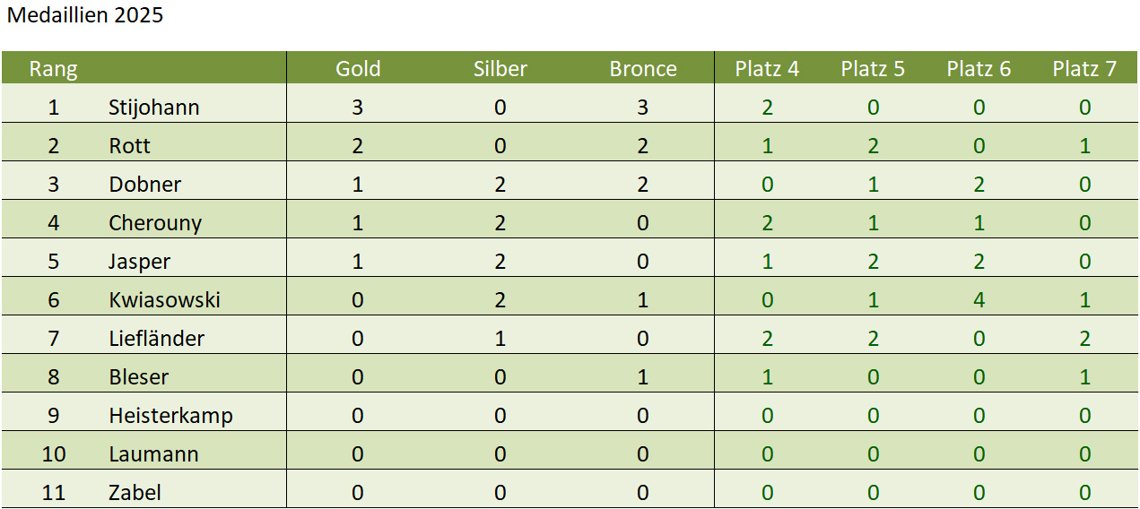Screen dimensions: 1140x509
Task: Select the Heisterkamp name cell
Action: pyautogui.click(x=170, y=416)
